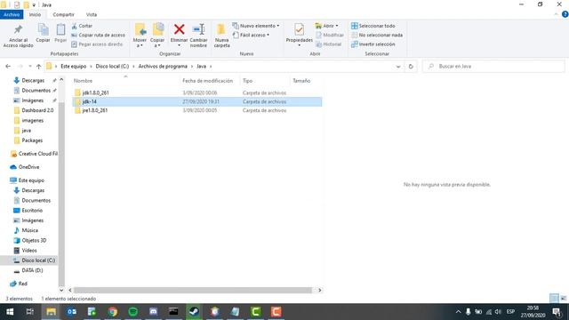The height and width of the screenshot is (320, 569).
Task: Switch to the Vista ribbon tab
Action: pyautogui.click(x=92, y=14)
